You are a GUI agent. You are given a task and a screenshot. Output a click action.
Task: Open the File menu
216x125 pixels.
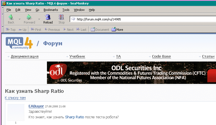tap(9, 10)
